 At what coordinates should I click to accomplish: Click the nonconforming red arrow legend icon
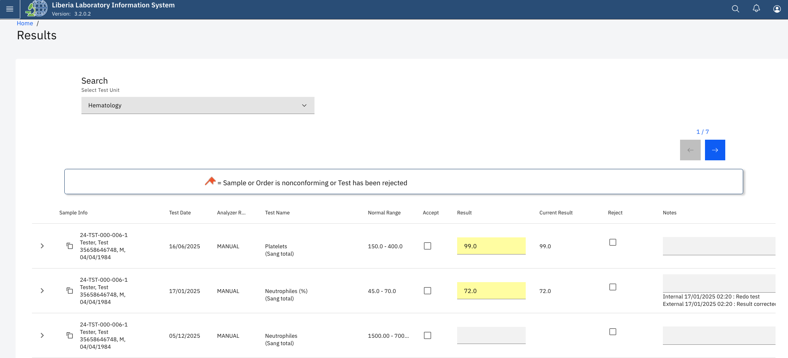(210, 181)
